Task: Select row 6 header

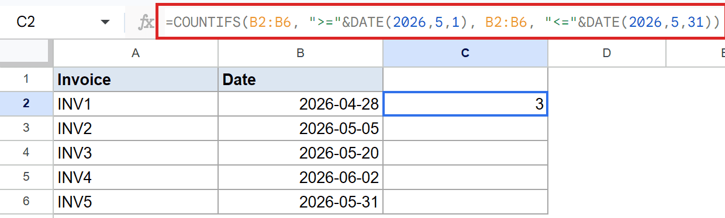Action: [x=26, y=202]
